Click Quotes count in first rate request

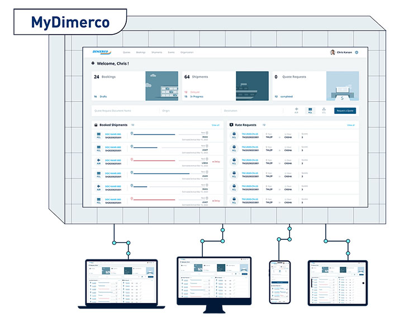coord(302,137)
